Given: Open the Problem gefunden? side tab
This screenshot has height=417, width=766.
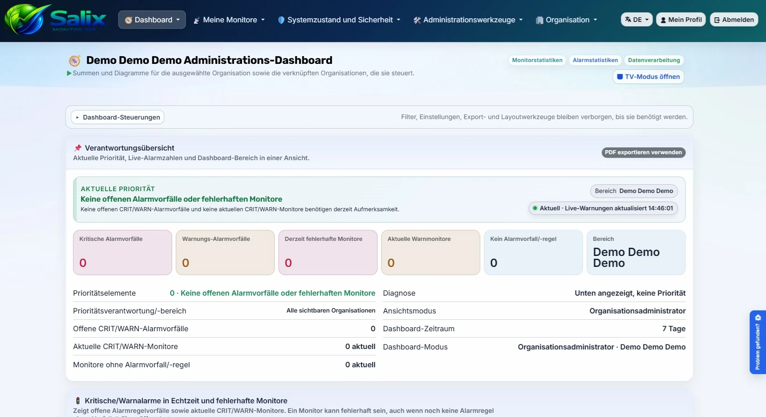Looking at the screenshot, I should [x=758, y=342].
